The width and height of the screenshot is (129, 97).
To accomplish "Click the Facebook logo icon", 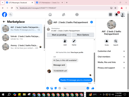I will click(x=4, y=14).
